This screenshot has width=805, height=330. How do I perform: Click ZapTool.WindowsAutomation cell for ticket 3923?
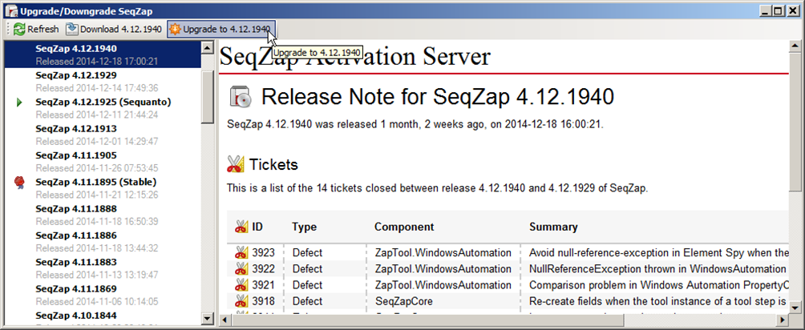[443, 252]
